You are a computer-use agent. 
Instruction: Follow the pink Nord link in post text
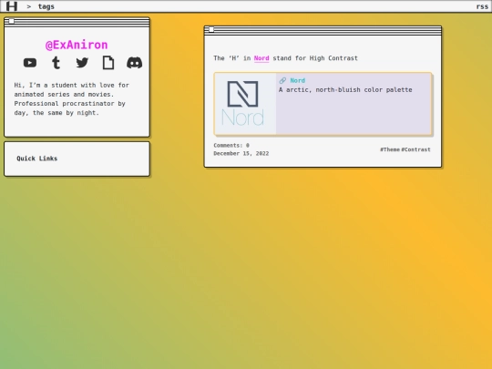point(261,58)
